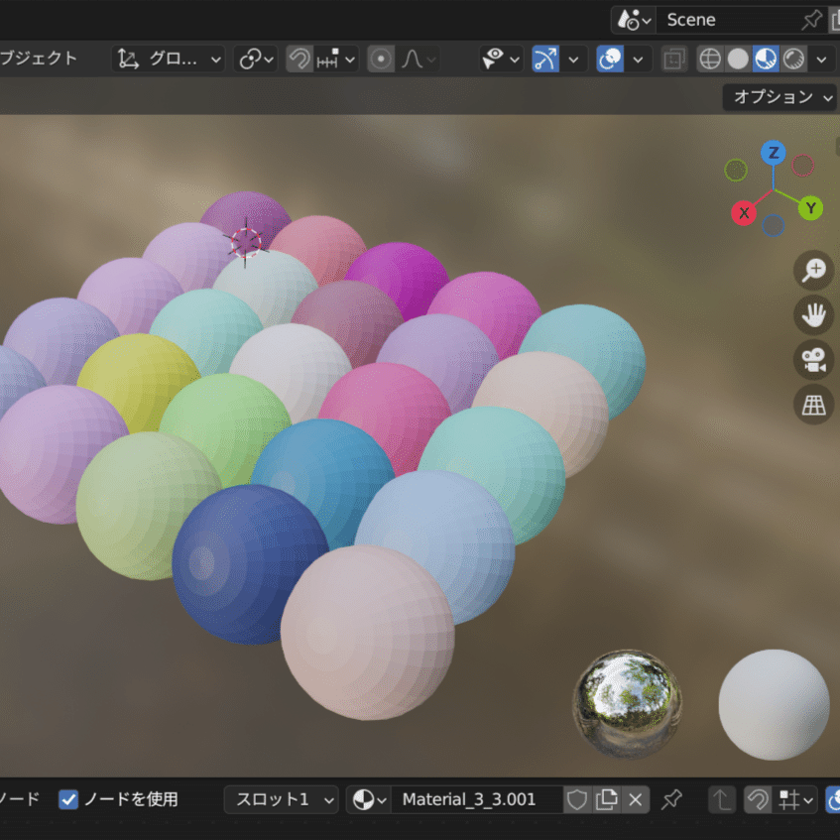Open the スロット1 material slot dropdown
840x840 pixels.
(281, 799)
